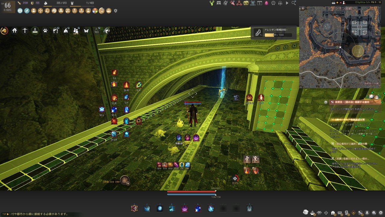Open the paw print pet icon

pos(45,30)
